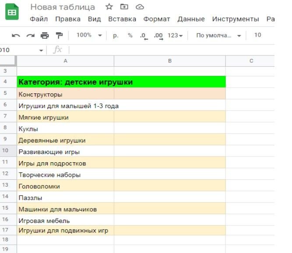This screenshot has width=292, height=253.
Task: Select row 18 header
Action: (x=8, y=240)
